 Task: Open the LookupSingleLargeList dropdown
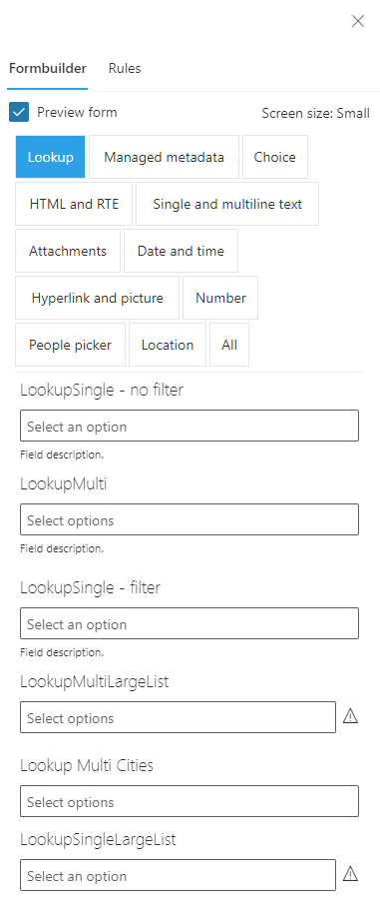click(178, 875)
